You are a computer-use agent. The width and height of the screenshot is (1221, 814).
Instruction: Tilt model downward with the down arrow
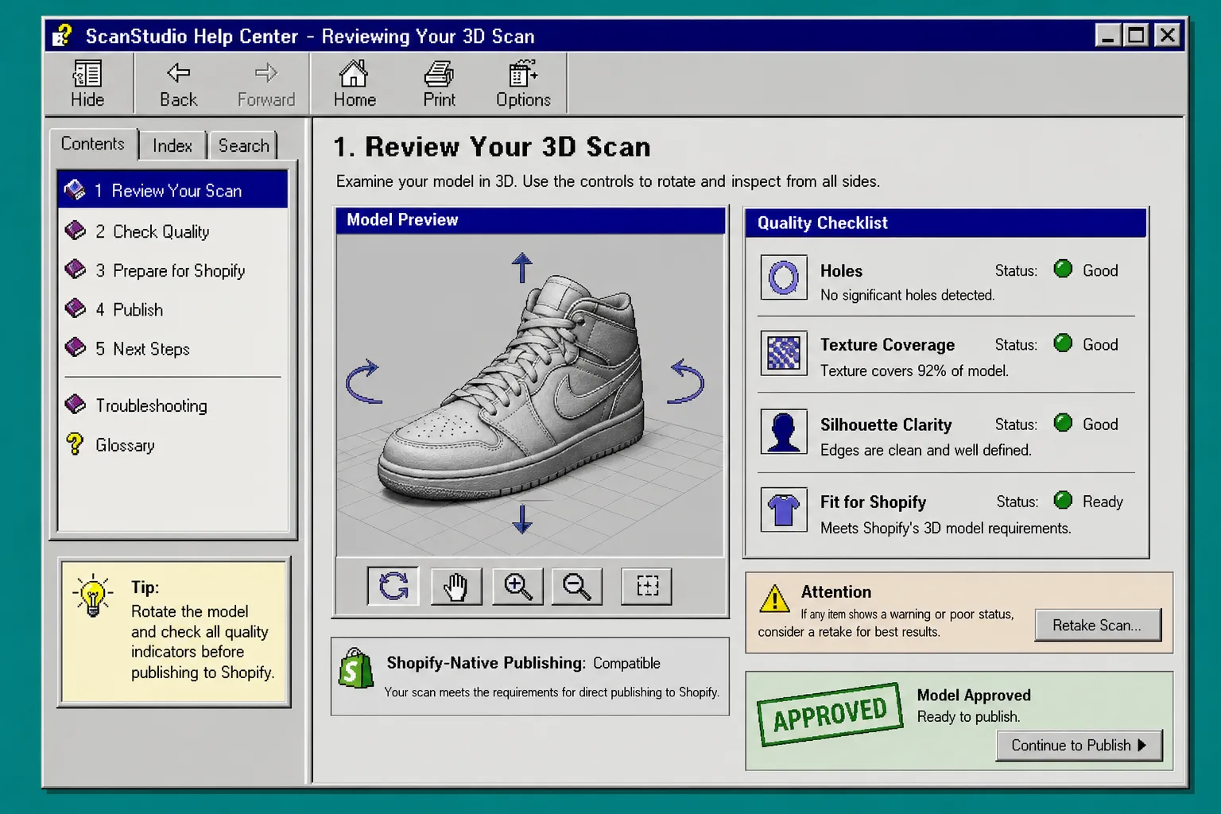(x=521, y=518)
